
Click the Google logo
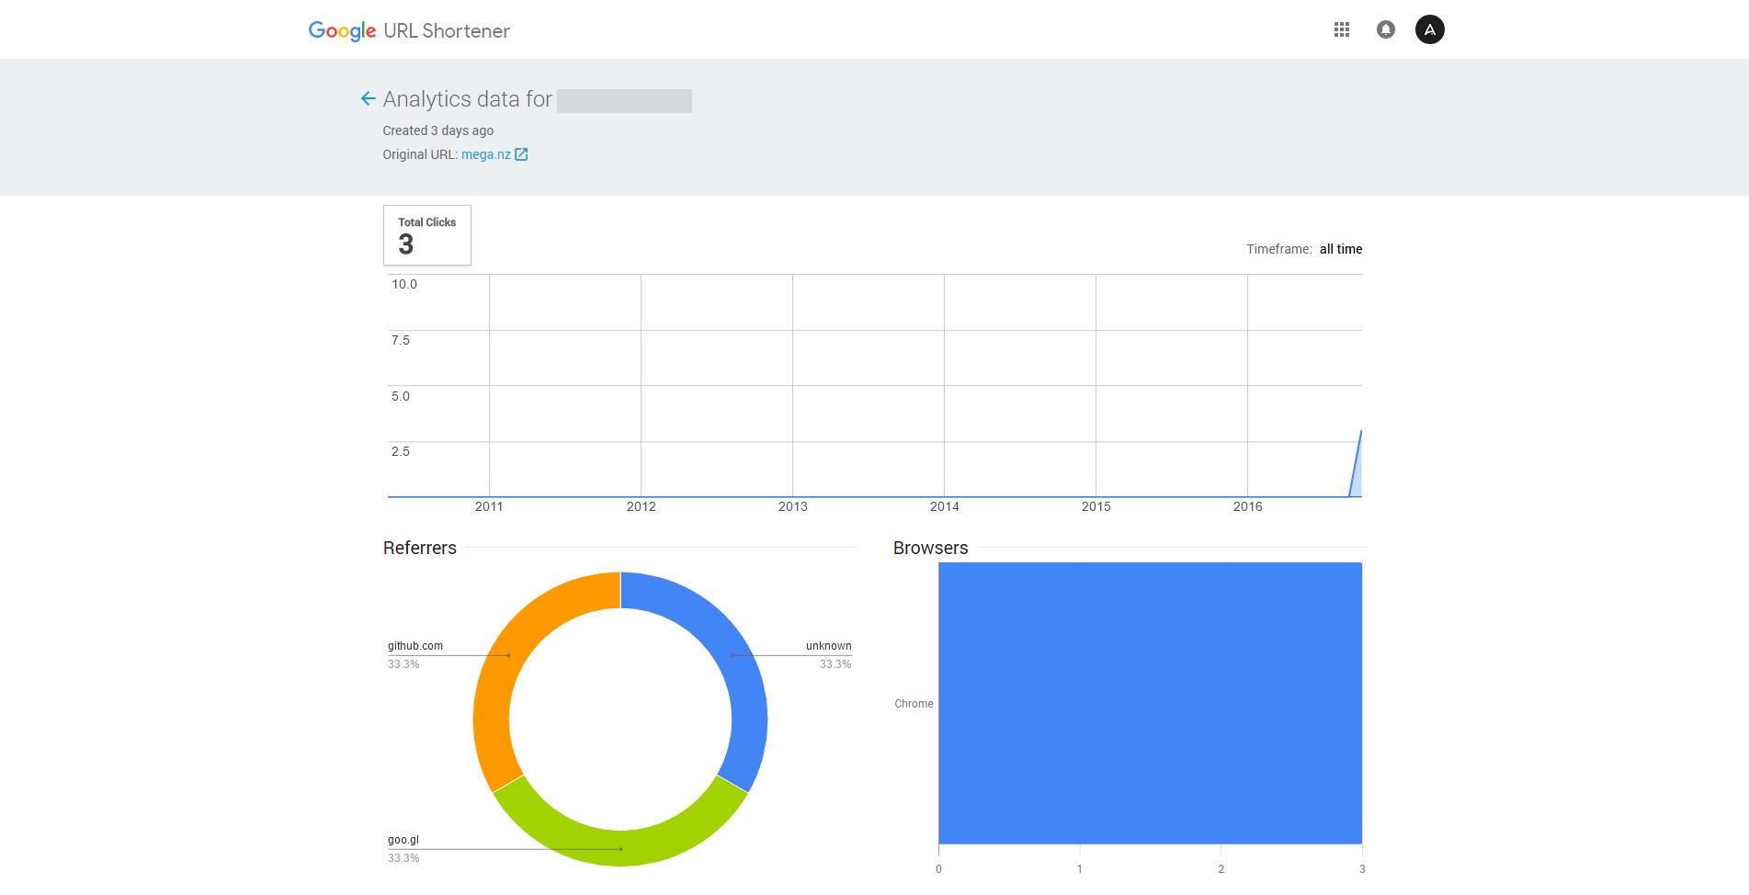342,31
